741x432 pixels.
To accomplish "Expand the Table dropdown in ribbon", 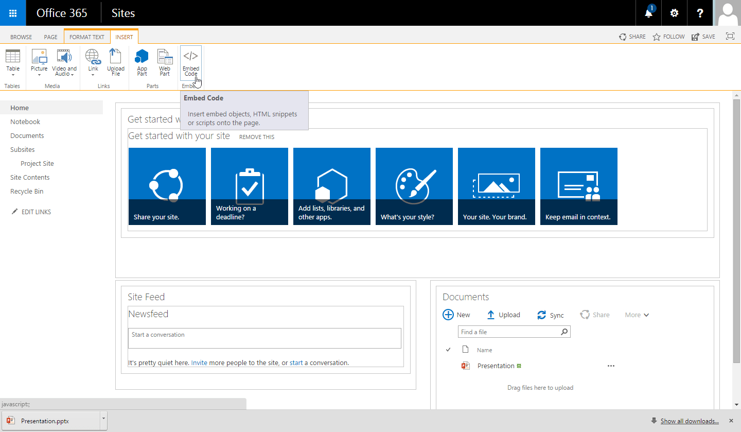I will (13, 75).
